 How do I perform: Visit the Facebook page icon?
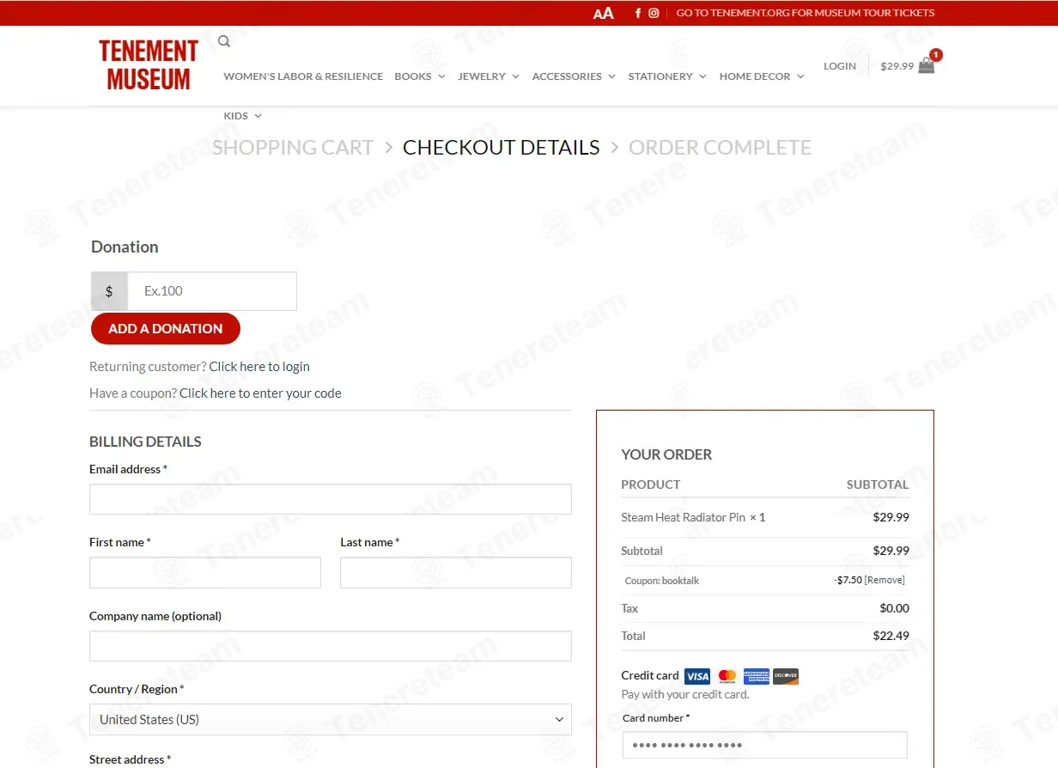(x=637, y=13)
